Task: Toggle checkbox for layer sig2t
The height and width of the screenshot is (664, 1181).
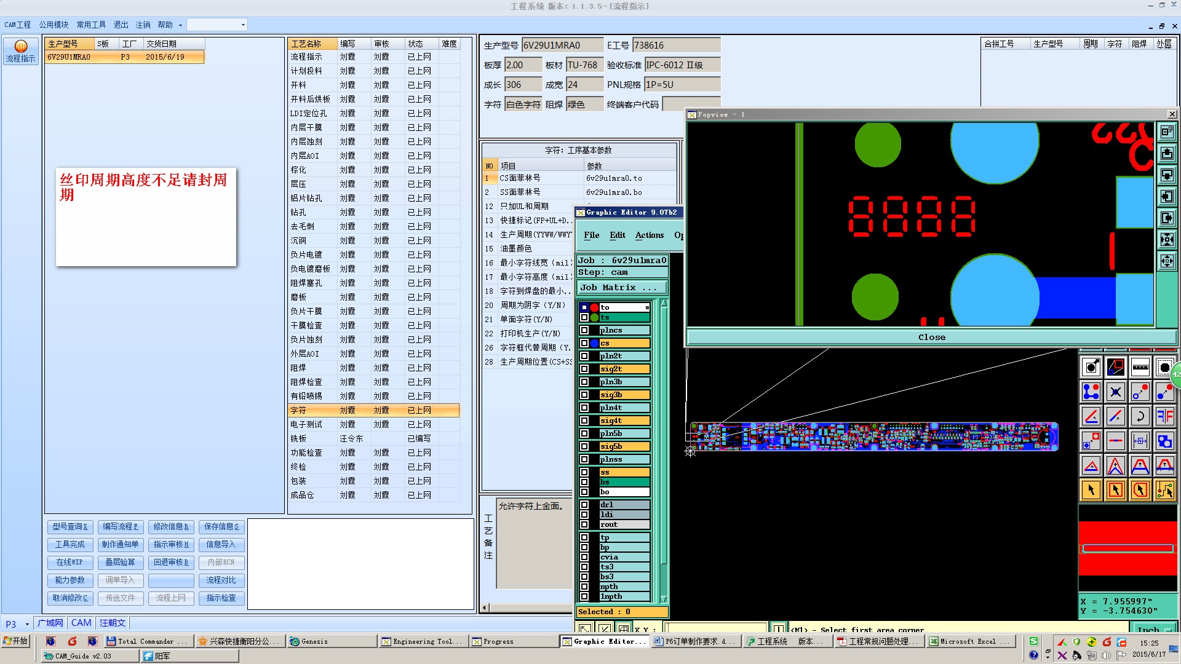Action: pyautogui.click(x=584, y=369)
